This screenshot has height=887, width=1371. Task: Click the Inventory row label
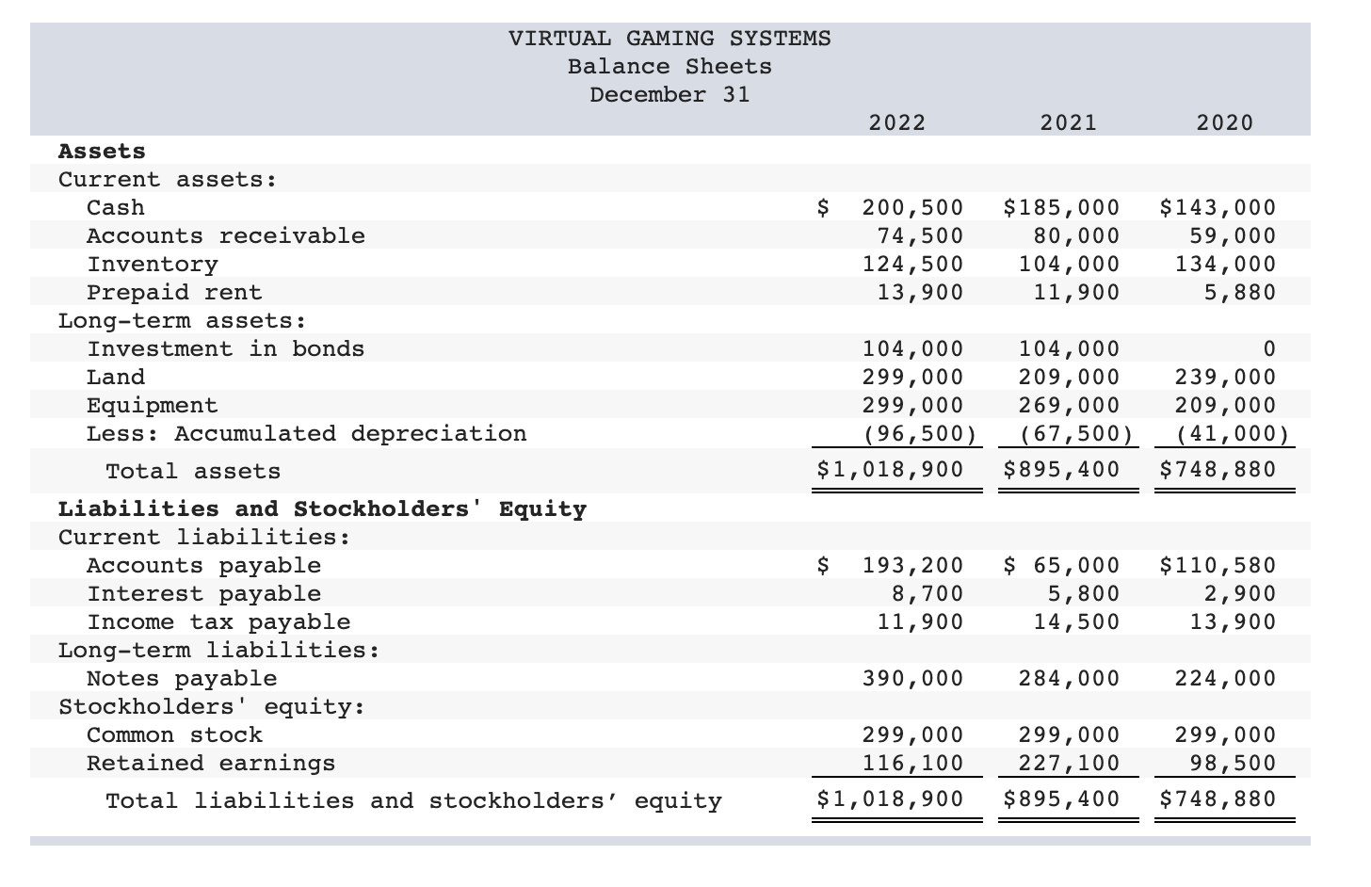[153, 265]
